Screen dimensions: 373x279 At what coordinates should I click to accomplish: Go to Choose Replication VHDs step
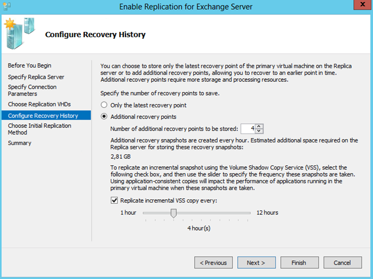(39, 104)
